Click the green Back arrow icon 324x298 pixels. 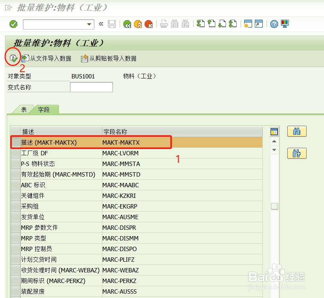127,24
